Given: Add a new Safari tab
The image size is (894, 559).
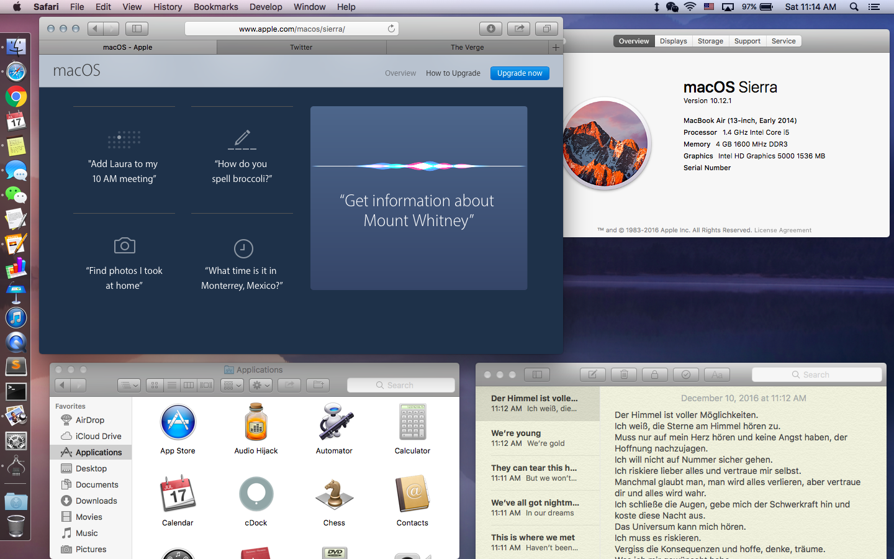Looking at the screenshot, I should pos(556,47).
